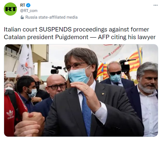Viewport: 162px width, 141px height.
Task: Click the man wearing dark sunglasses in photo
Action: point(115,74)
